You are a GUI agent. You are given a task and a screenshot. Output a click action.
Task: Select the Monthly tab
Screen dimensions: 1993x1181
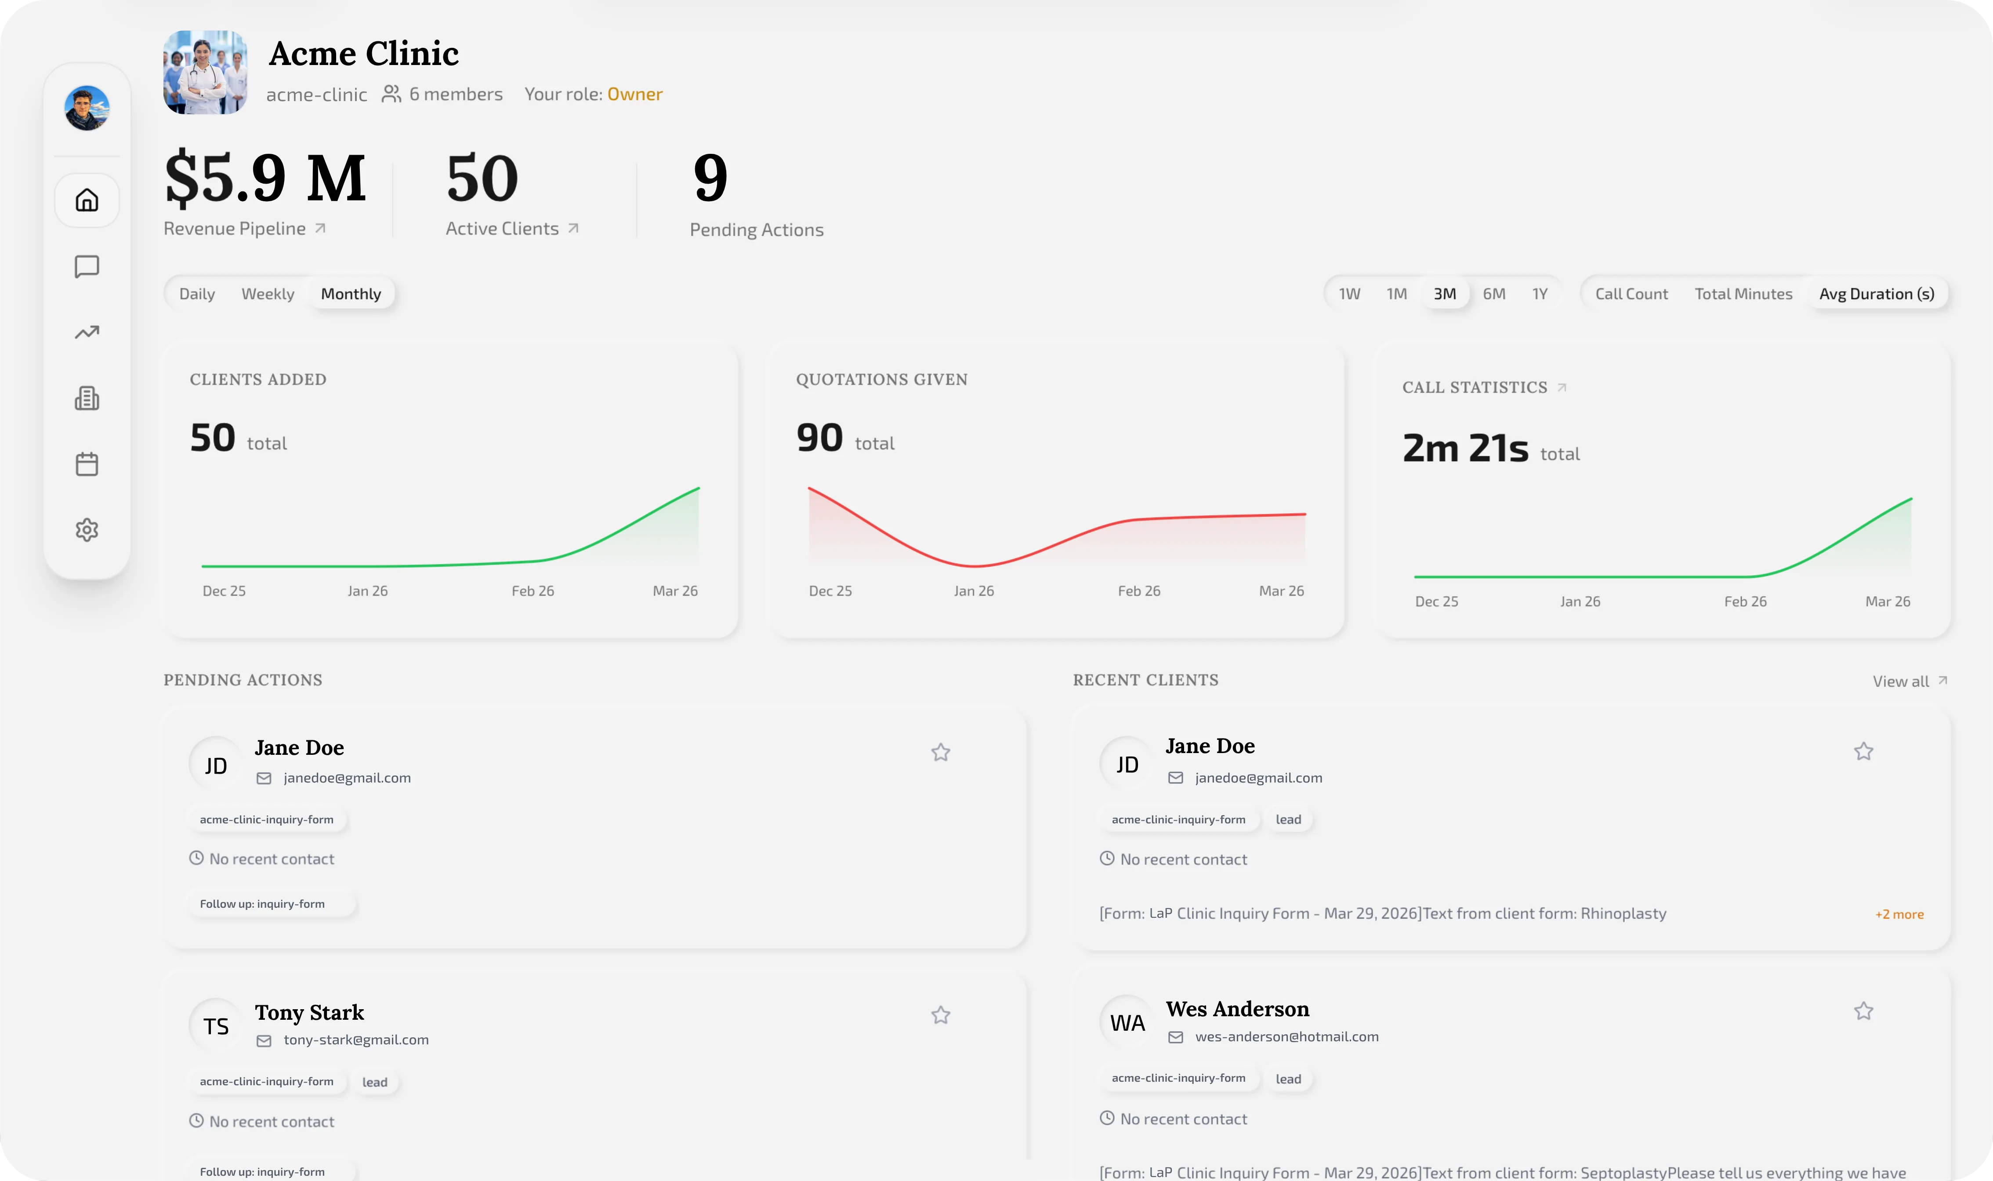click(351, 293)
